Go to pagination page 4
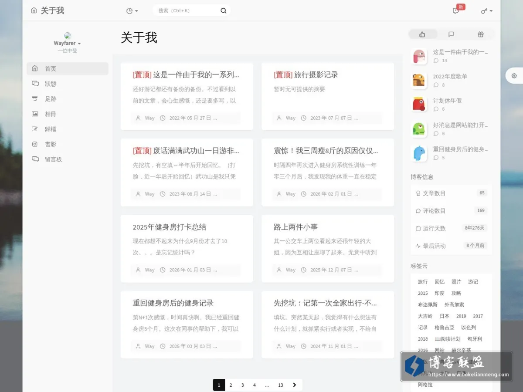 255,385
